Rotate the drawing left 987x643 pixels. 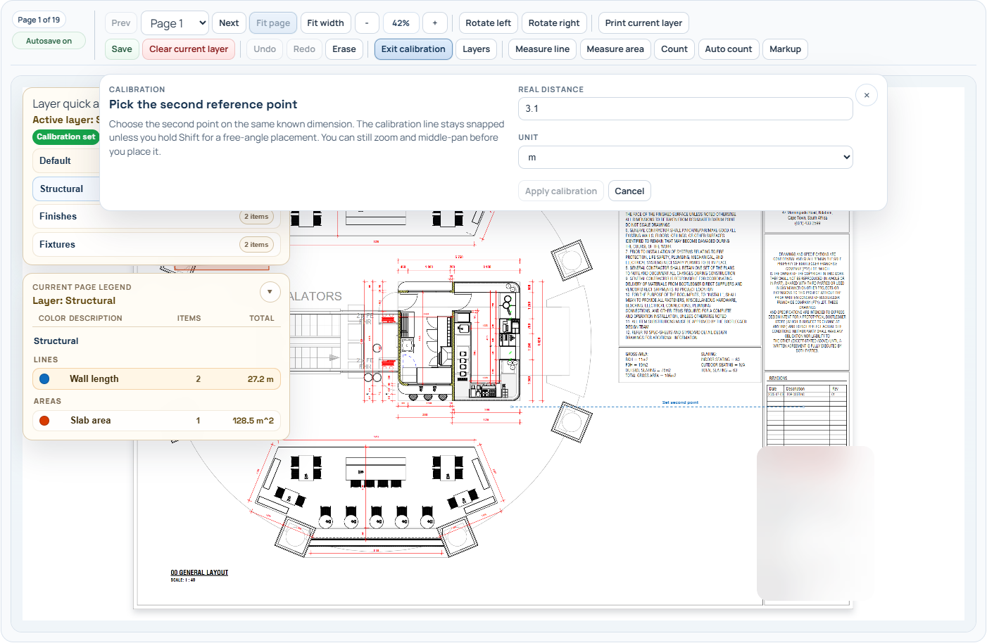489,23
